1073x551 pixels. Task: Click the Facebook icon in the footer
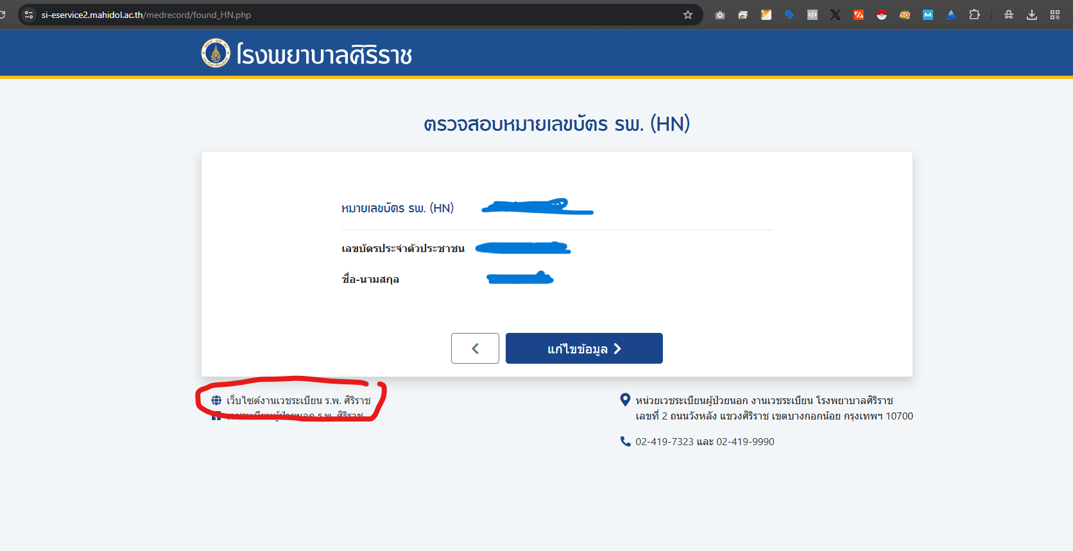tap(216, 416)
